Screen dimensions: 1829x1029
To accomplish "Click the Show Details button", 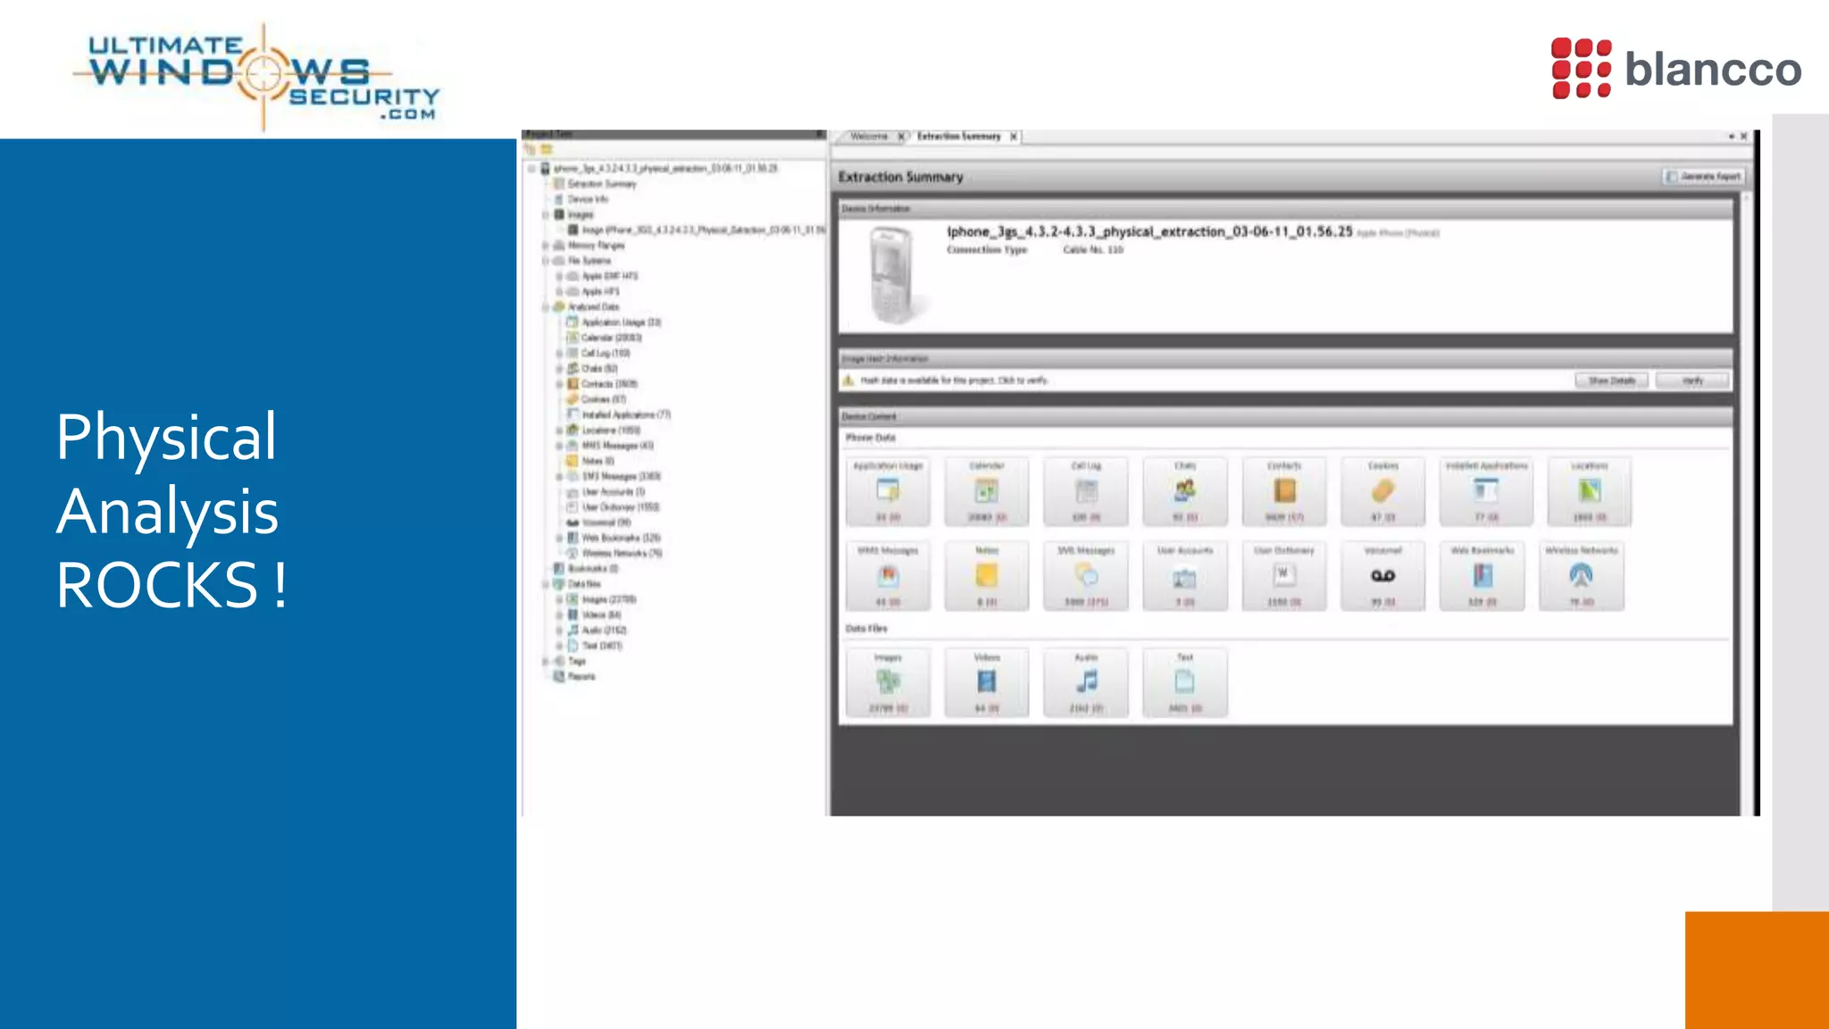I will coord(1611,381).
